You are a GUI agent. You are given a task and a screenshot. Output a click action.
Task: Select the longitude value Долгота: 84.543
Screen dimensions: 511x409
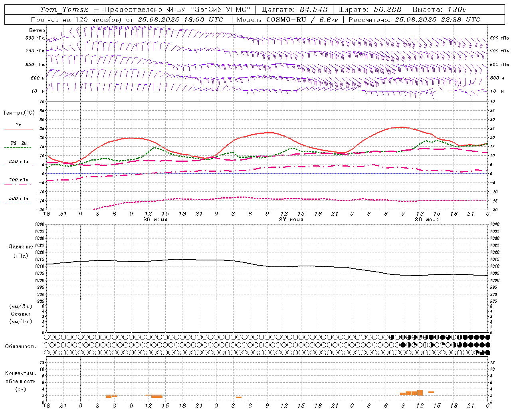coord(295,10)
